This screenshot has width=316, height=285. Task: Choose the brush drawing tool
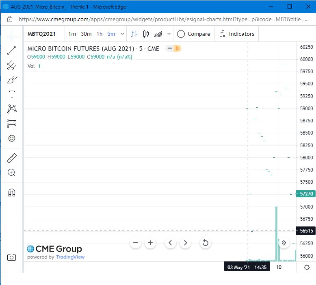(12, 80)
